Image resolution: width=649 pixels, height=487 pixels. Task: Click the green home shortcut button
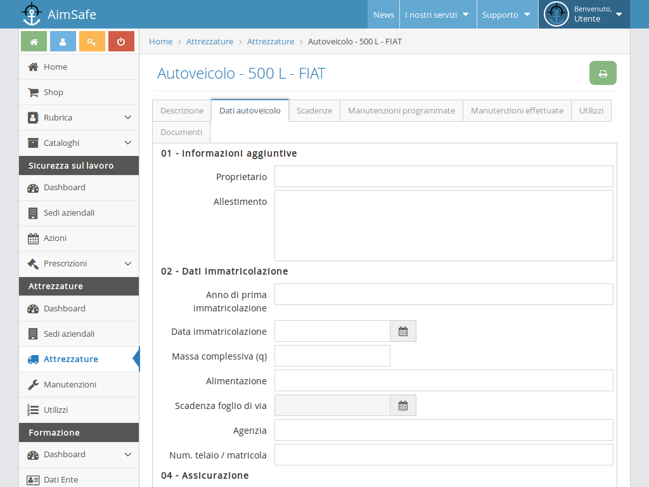pos(34,41)
